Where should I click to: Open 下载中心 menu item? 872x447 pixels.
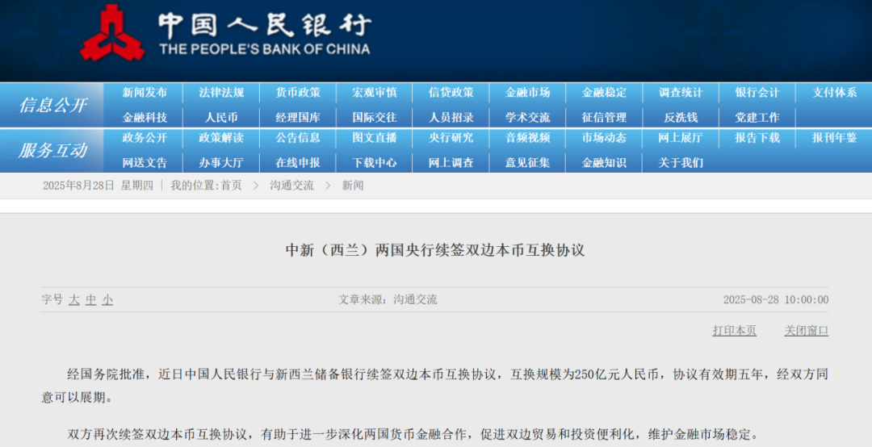(x=375, y=163)
